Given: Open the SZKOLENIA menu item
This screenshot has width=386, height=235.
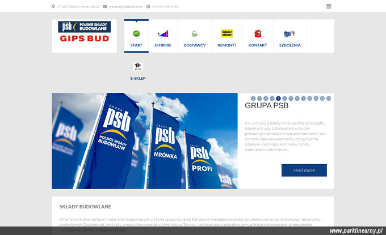Looking at the screenshot, I should (x=289, y=45).
